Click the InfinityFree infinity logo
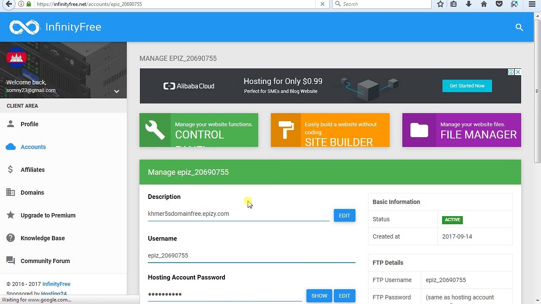541x304 pixels. tap(25, 27)
